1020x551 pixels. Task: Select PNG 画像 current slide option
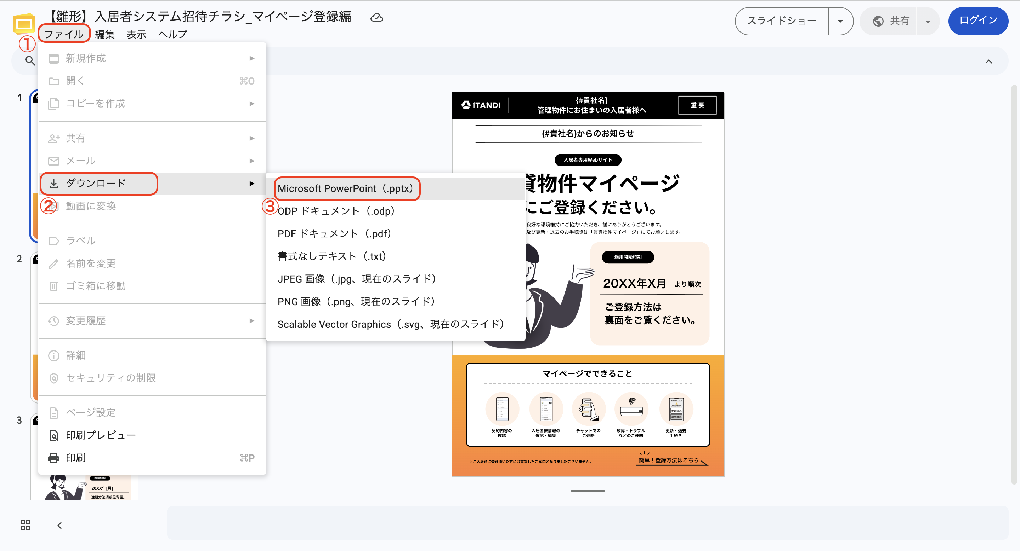(395, 302)
